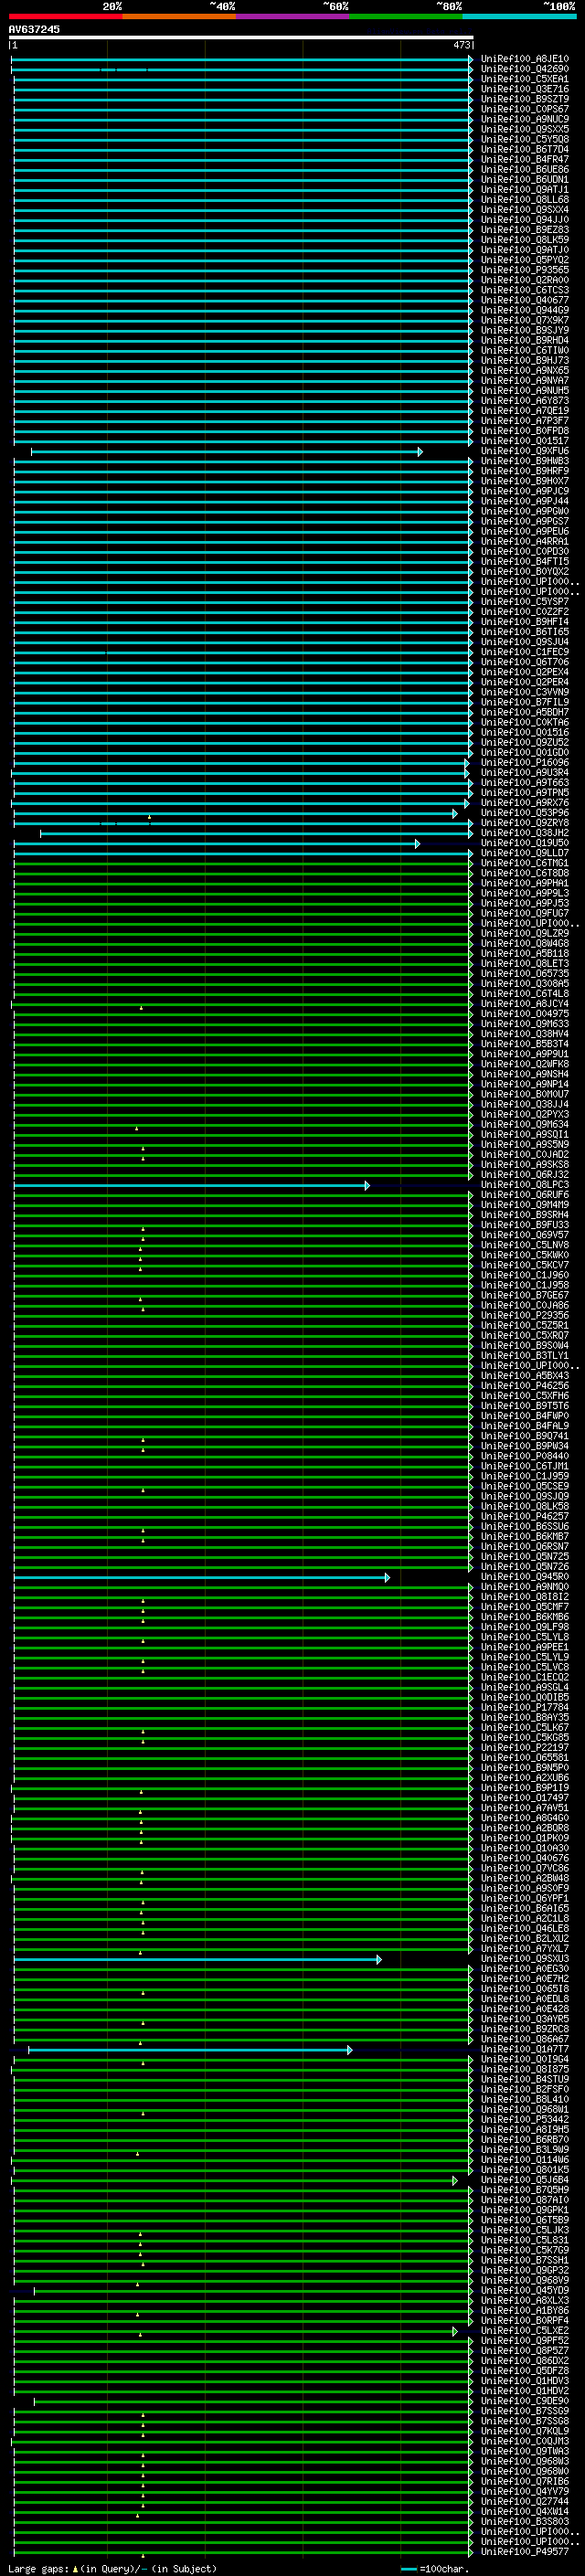Select label UniRef100_P49577
Viewport: 585px width, 2576px height.
click(x=524, y=2552)
